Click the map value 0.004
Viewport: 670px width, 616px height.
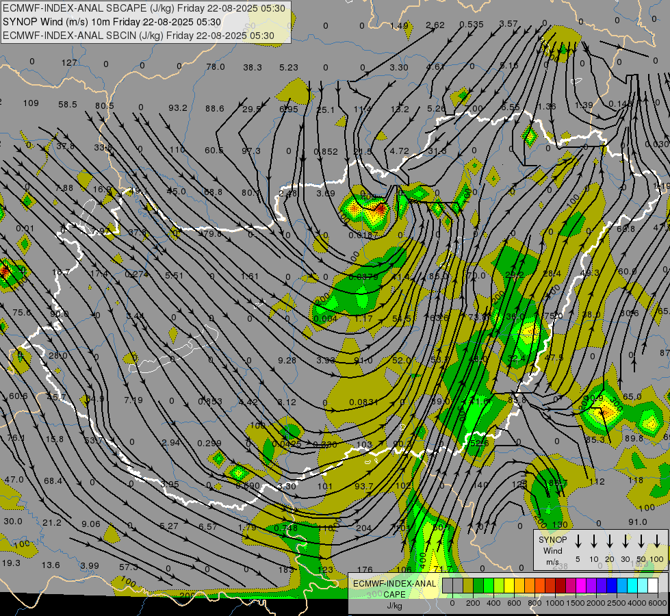325,318
